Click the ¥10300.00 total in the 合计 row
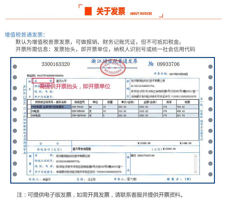The width and height of the screenshot is (227, 205). [x=144, y=143]
